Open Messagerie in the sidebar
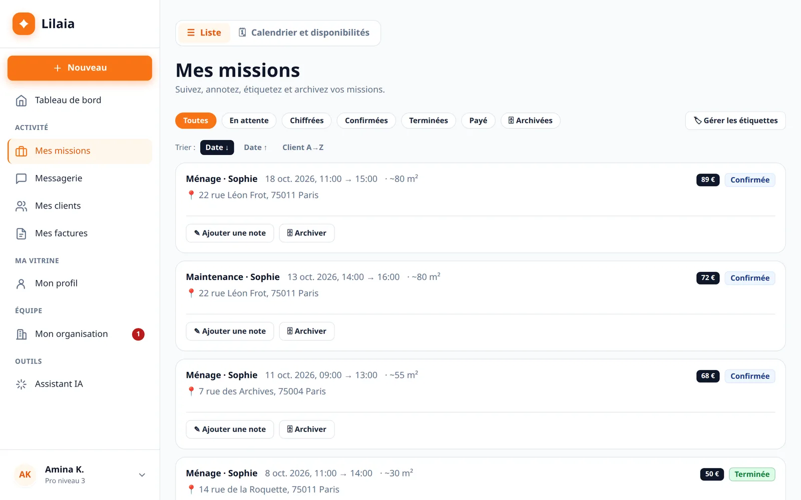This screenshot has width=801, height=500. pyautogui.click(x=80, y=178)
